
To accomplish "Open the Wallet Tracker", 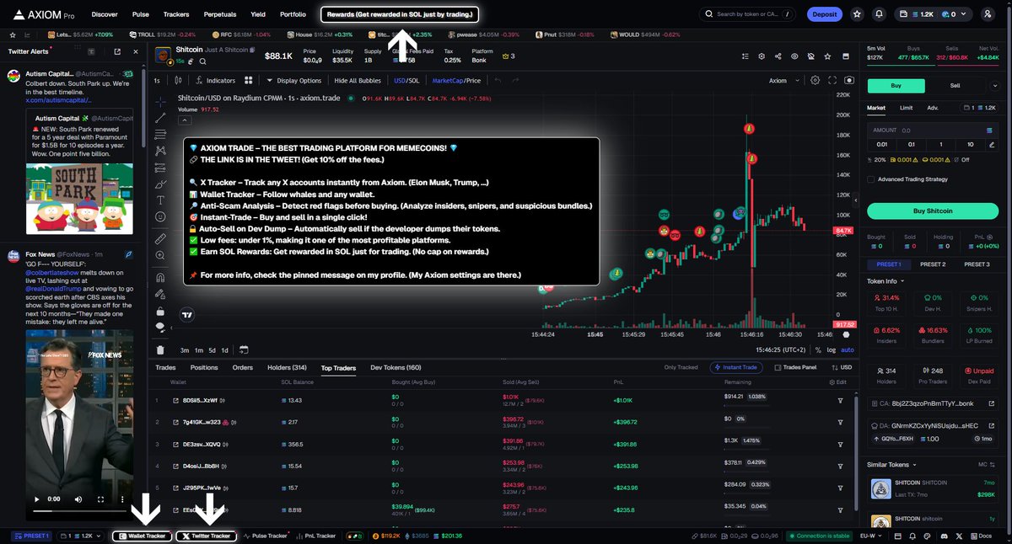I will [x=142, y=536].
